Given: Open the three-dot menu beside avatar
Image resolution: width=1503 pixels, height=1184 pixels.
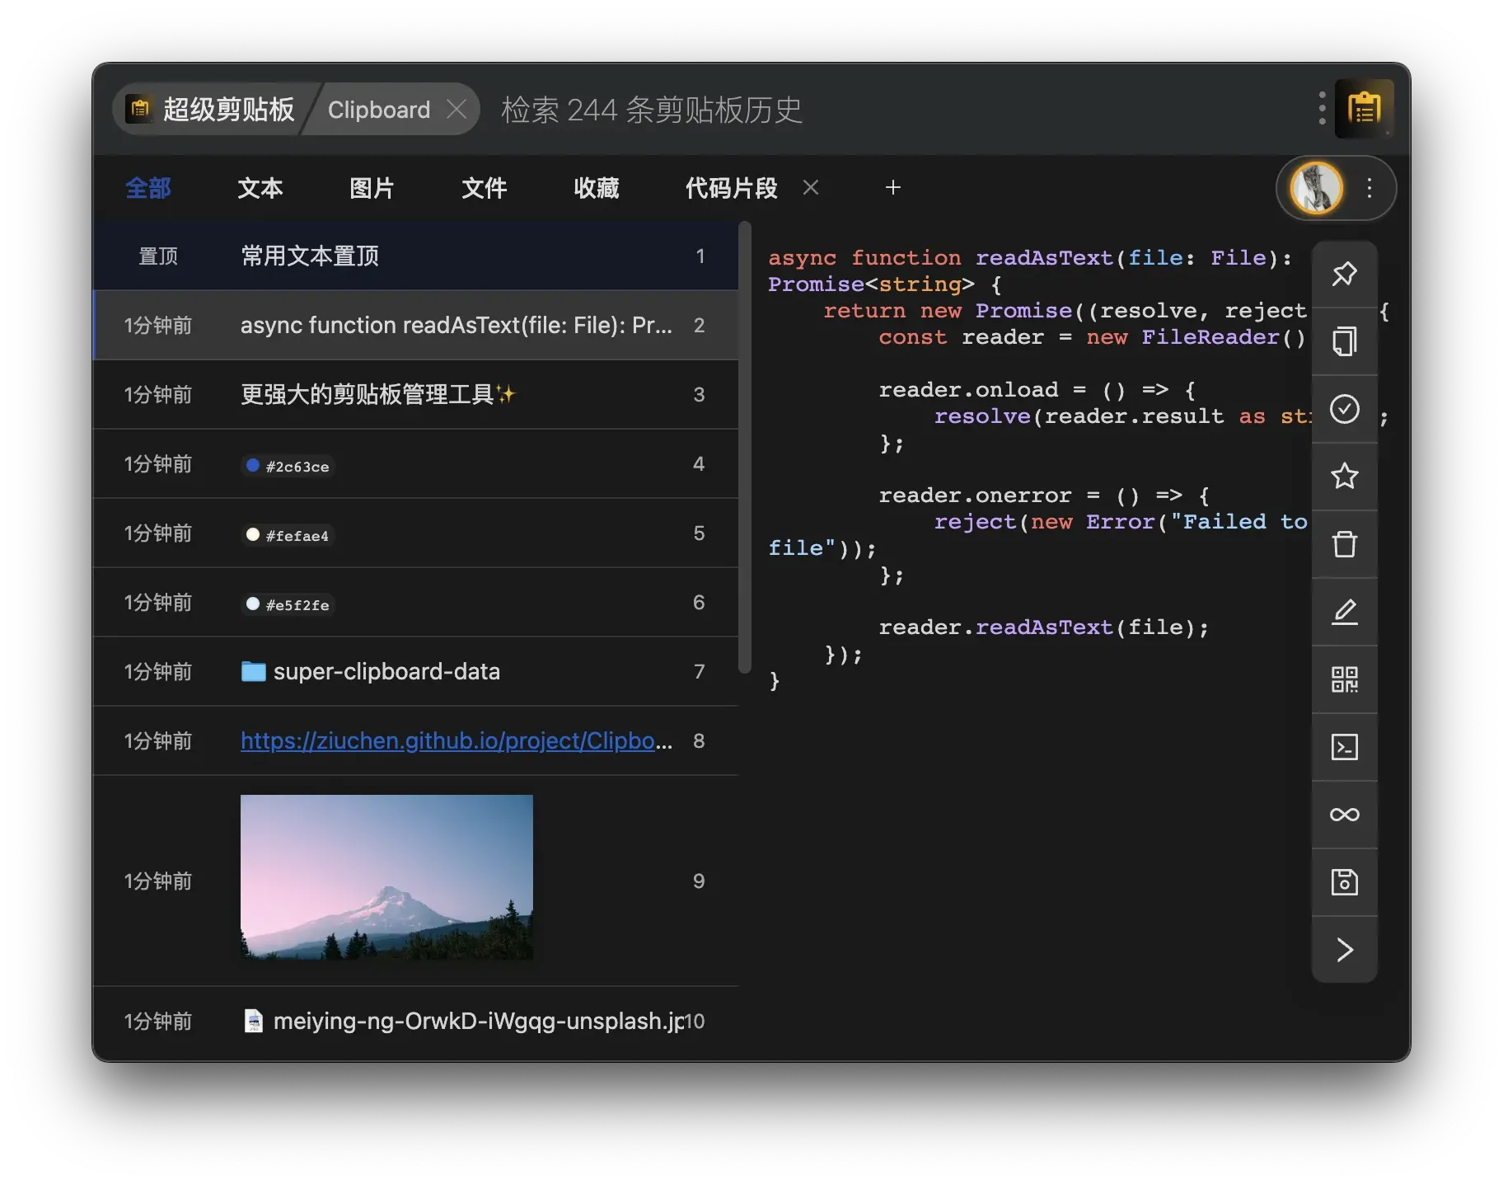Looking at the screenshot, I should click(x=1370, y=188).
